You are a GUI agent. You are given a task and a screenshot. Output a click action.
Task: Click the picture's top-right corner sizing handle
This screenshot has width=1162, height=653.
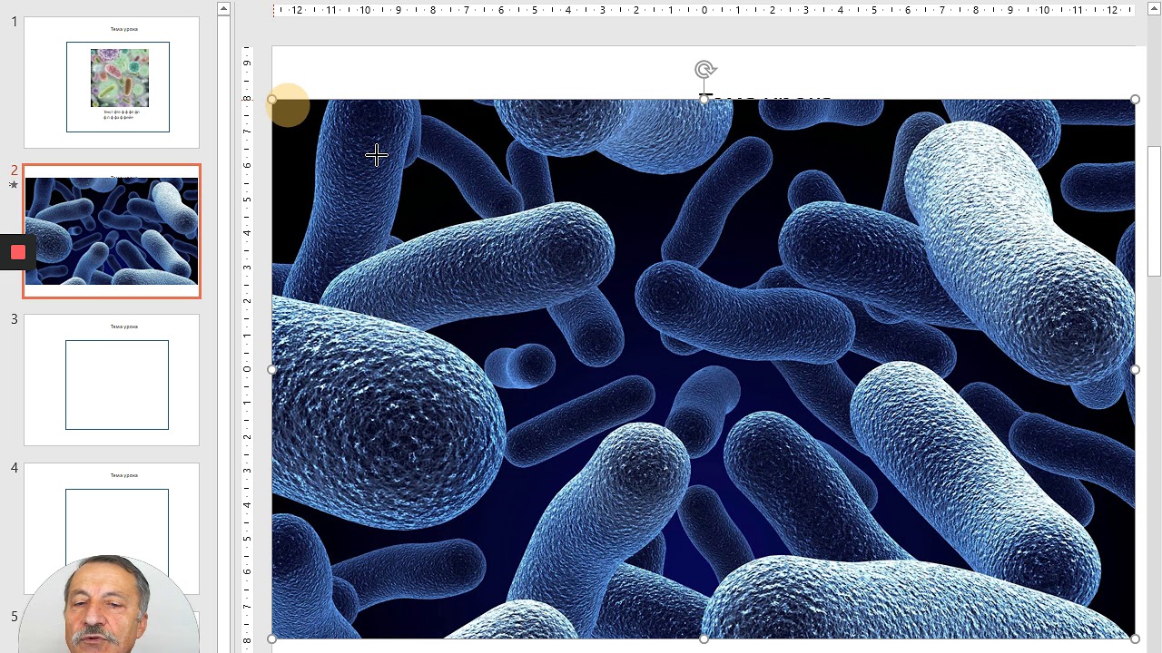click(1135, 100)
